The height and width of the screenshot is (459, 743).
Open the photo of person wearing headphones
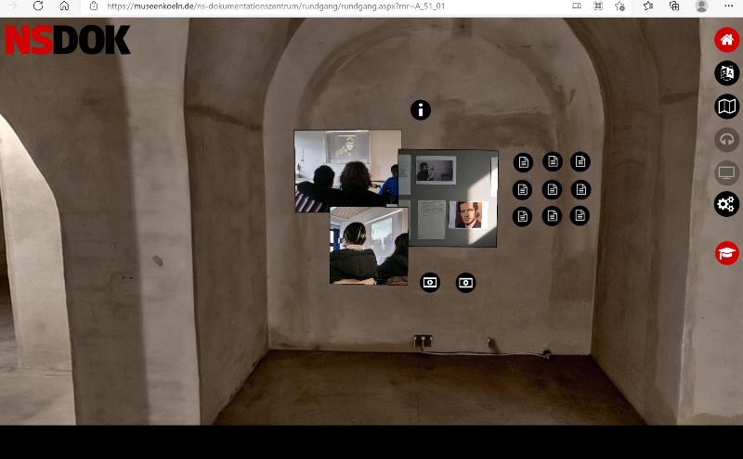point(368,246)
